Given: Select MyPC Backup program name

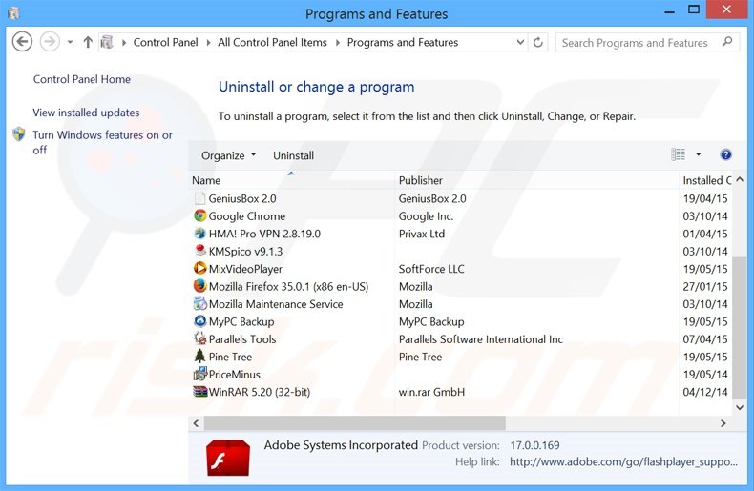Looking at the screenshot, I should click(x=241, y=322).
